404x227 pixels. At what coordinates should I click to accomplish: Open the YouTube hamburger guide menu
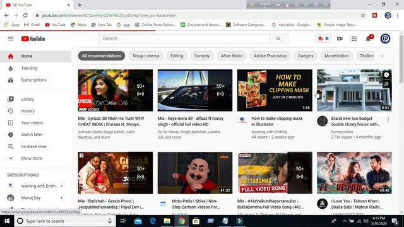(11, 38)
